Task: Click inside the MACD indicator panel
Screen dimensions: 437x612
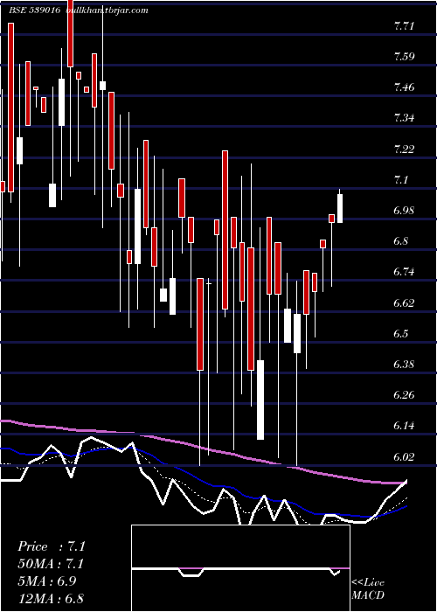Action: click(x=240, y=568)
